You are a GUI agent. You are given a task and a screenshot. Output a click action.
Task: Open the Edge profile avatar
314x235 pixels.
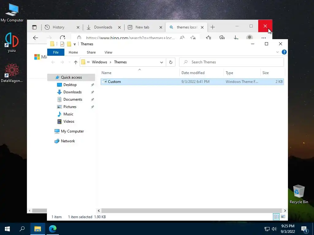click(250, 37)
